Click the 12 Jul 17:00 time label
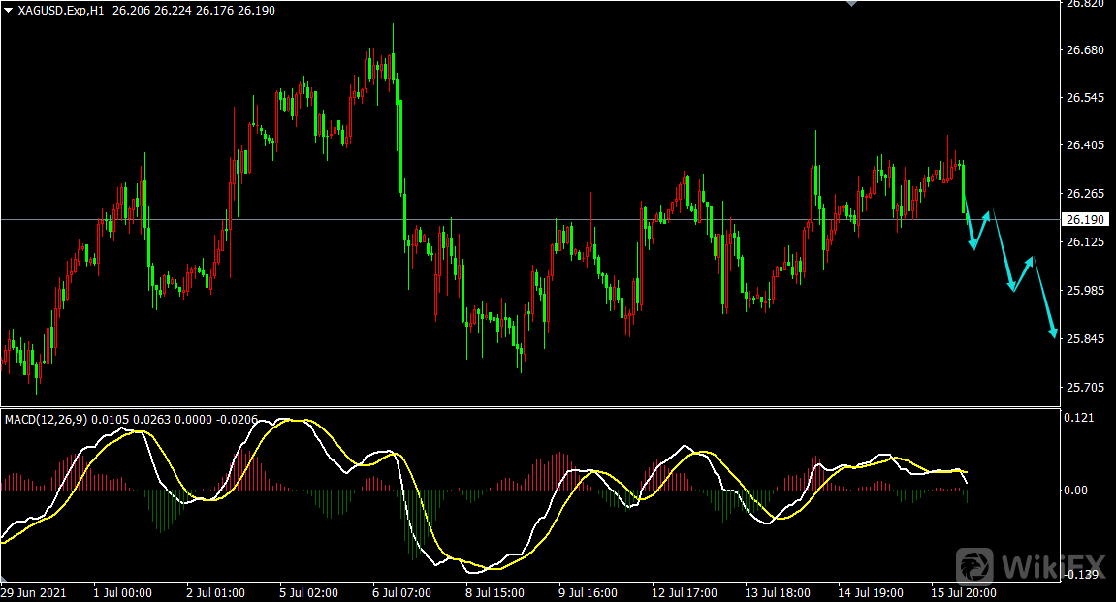The image size is (1116, 602). tap(684, 592)
